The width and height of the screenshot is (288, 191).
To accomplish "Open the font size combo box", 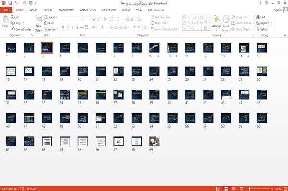I will tap(87, 19).
